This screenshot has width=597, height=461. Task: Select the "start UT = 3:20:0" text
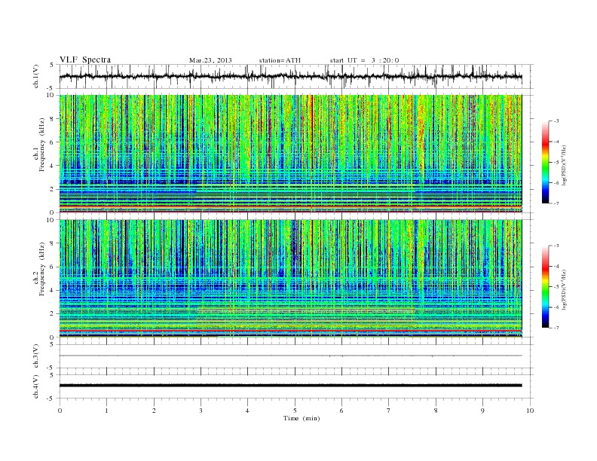tap(364, 60)
